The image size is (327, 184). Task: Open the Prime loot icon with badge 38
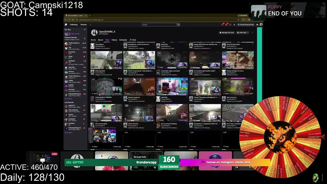point(223,25)
